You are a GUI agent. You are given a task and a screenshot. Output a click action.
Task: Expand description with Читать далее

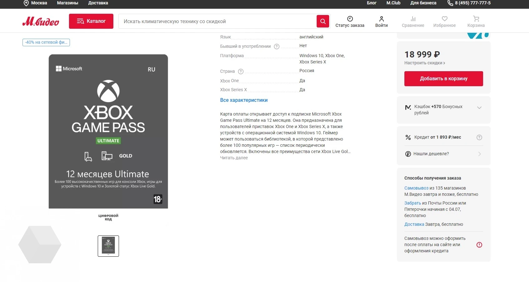pyautogui.click(x=234, y=158)
